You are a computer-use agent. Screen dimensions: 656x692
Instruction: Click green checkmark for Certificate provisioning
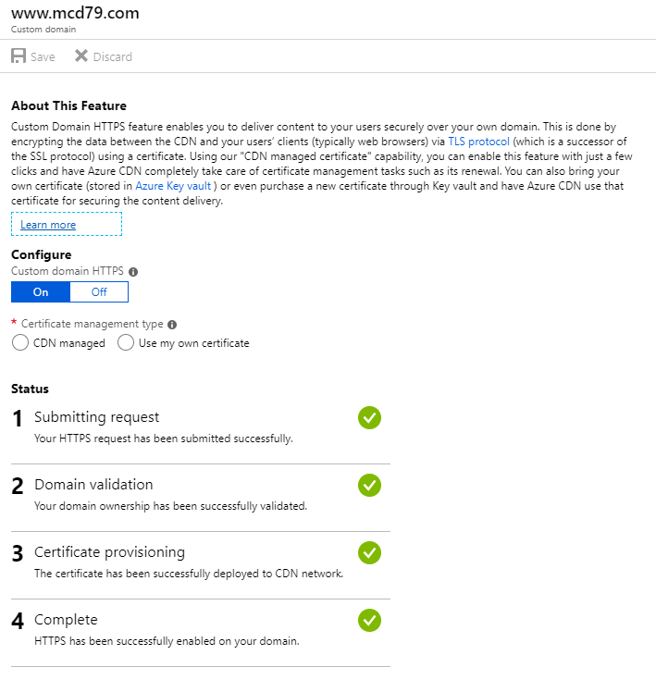pos(369,553)
